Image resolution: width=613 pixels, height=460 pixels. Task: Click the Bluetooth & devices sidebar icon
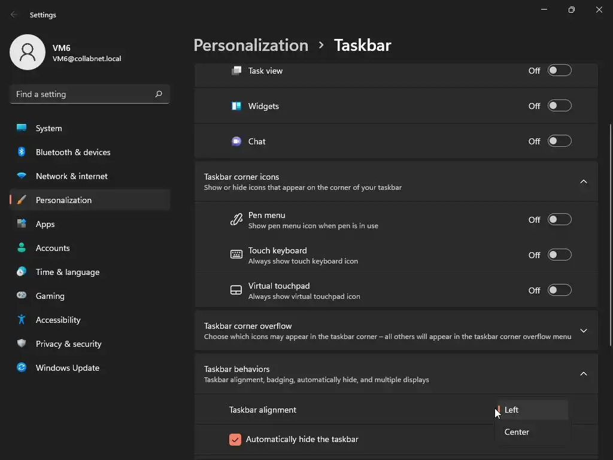click(x=22, y=152)
